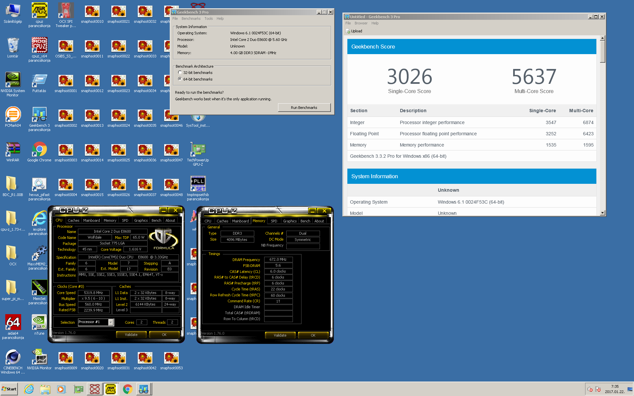This screenshot has width=634, height=396.
Task: Switch to ASR CPU-Z taskbar button
Action: point(111,389)
